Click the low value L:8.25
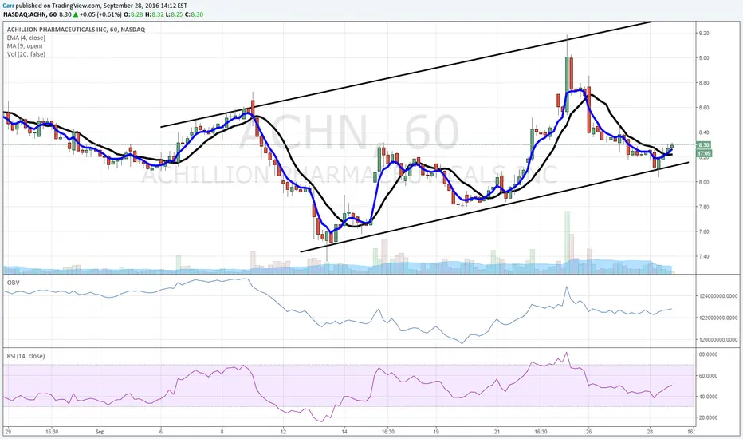 point(174,14)
